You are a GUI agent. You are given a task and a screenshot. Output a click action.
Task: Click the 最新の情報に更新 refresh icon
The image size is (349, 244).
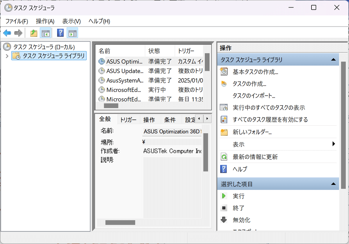(x=224, y=157)
